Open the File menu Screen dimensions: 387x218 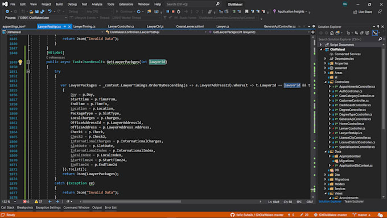point(13,4)
